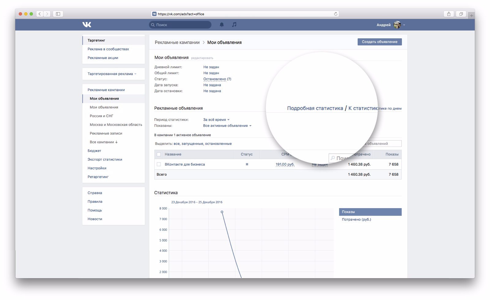Click the Safari share icon

tap(449, 14)
